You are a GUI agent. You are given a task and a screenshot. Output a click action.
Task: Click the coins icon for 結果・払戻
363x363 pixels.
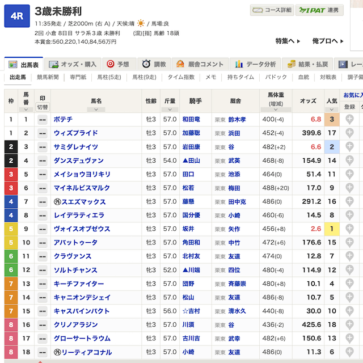292,64
